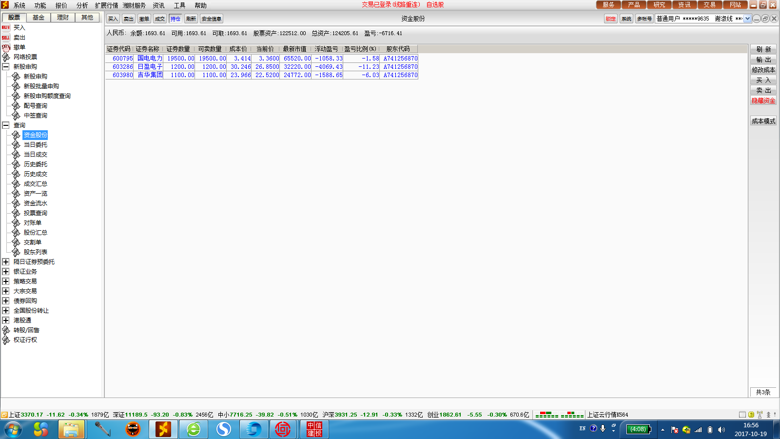Open the 帮助 menu

pos(200,5)
